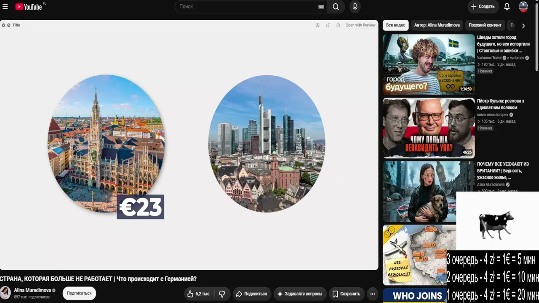Image resolution: width=539 pixels, height=303 pixels.
Task: Click the video title СТРАНА, КОТОРАЯ БОЛЬШЕ НЕ РАБОТАЕТ
Action: tap(98, 279)
